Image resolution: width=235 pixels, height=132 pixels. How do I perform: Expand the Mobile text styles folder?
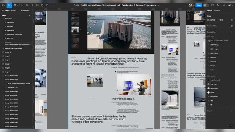pos(209,66)
